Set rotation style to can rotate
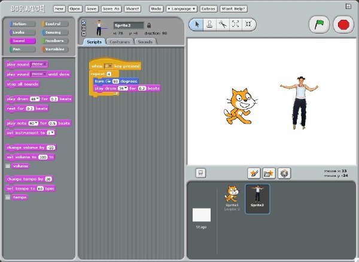 [84, 22]
